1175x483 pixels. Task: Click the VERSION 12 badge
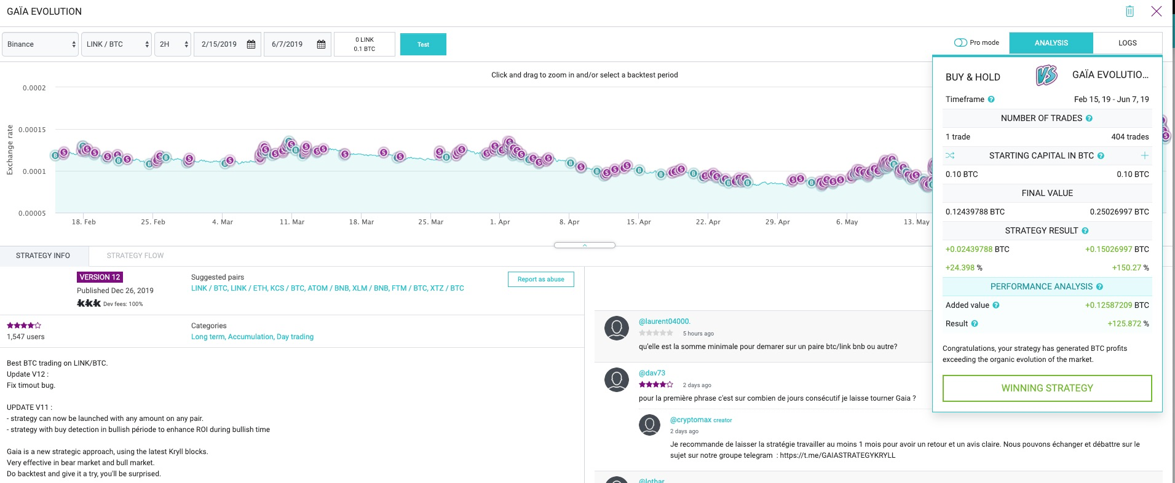pyautogui.click(x=100, y=277)
